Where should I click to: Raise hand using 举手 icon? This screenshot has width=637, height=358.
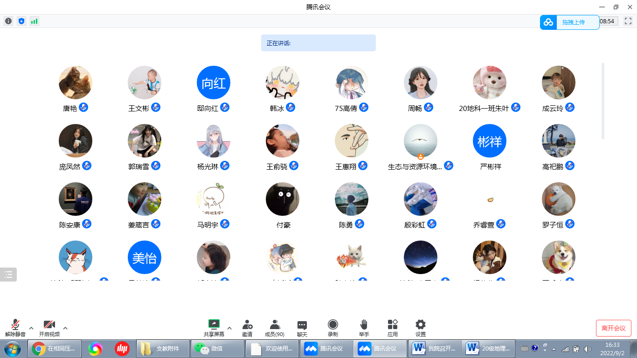(364, 328)
